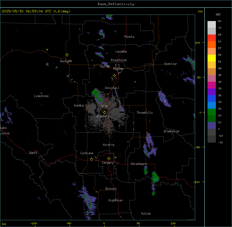Click the Base_Reflectivity title
Viewport: 232px width, 227px height.
pyautogui.click(x=116, y=4)
